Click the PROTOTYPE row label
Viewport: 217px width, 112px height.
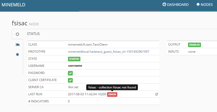37,52
